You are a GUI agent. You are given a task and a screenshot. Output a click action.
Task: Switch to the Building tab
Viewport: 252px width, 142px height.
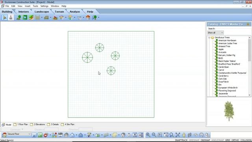[7, 11]
